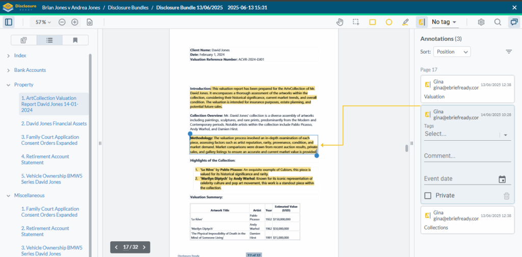The width and height of the screenshot is (522, 257).
Task: Open the search magnifier in toolbar
Action: click(498, 22)
